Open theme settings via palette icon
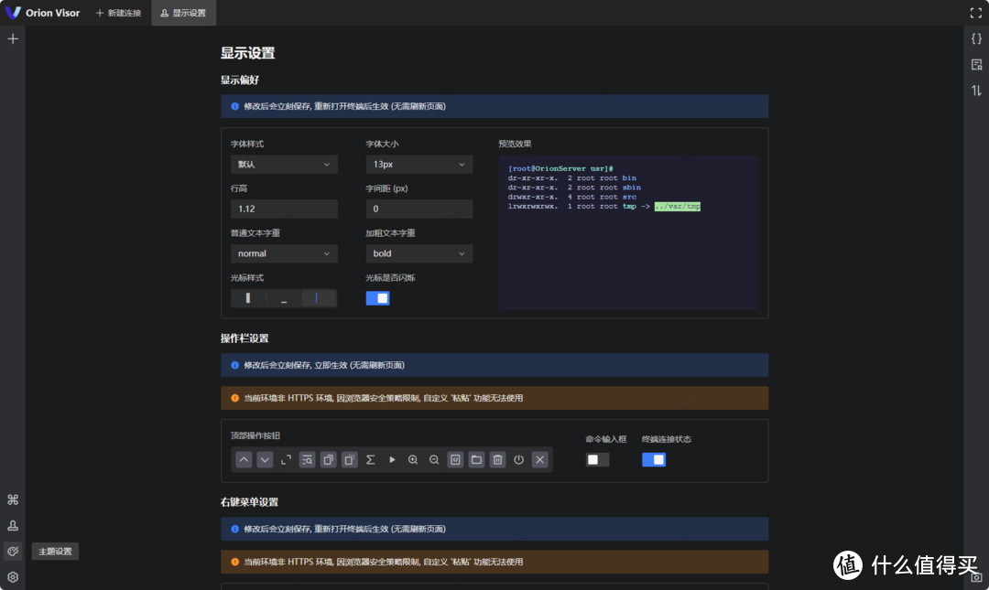Image resolution: width=989 pixels, height=590 pixels. pos(12,551)
